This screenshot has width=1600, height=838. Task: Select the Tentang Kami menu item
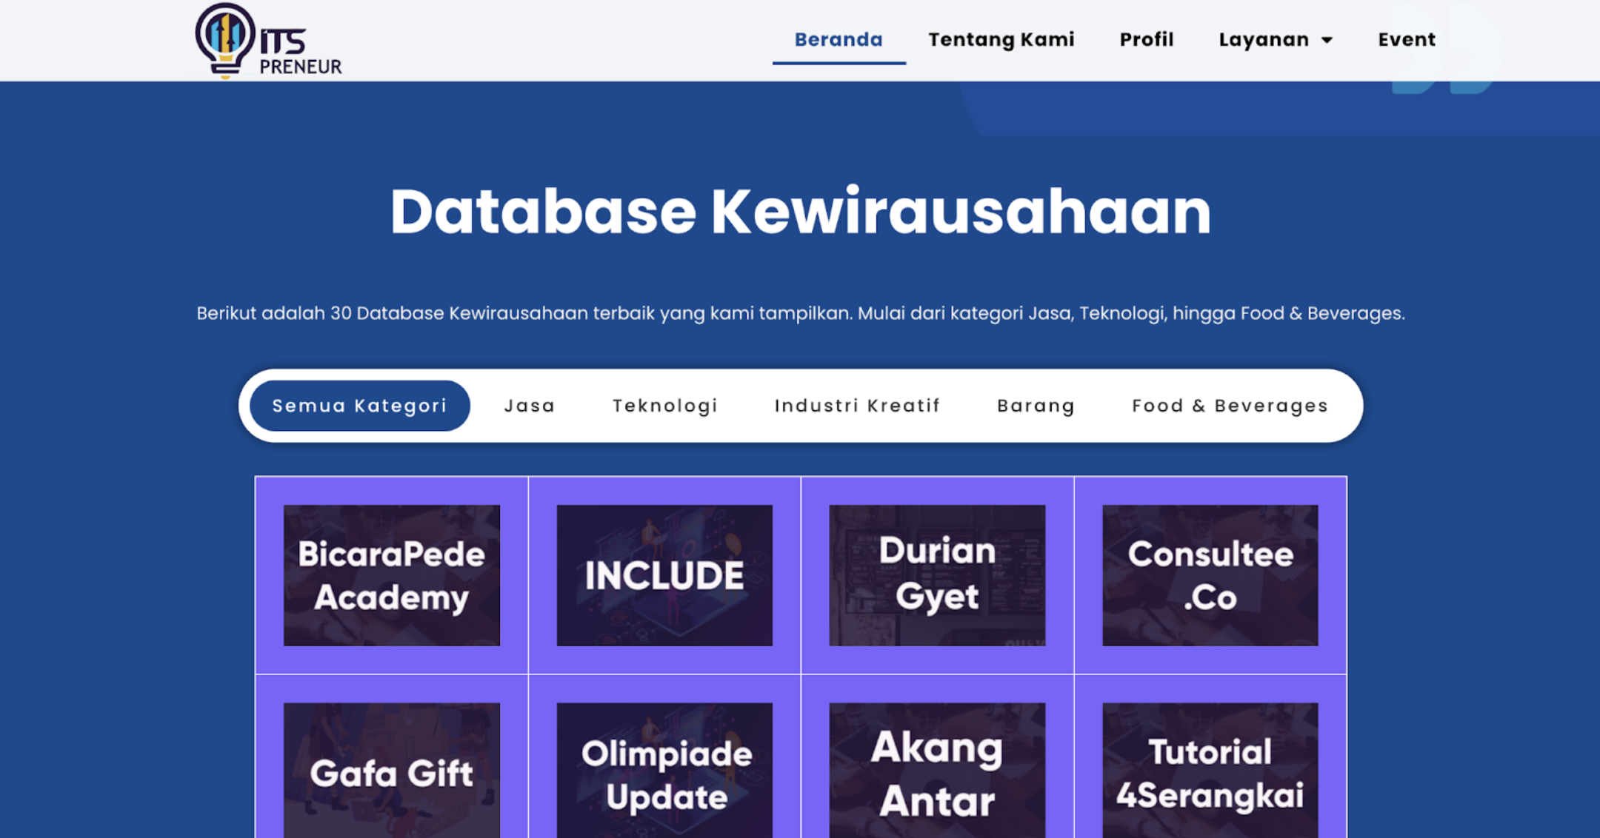click(1001, 39)
